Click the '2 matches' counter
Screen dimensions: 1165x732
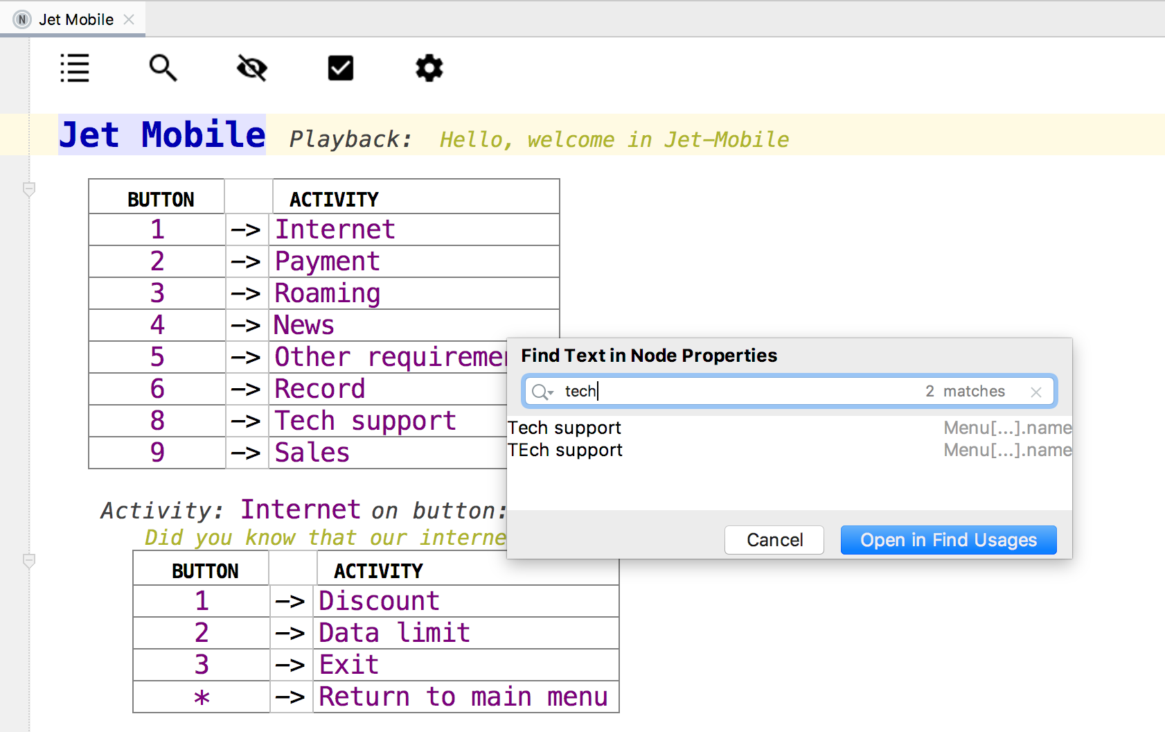[x=965, y=392]
